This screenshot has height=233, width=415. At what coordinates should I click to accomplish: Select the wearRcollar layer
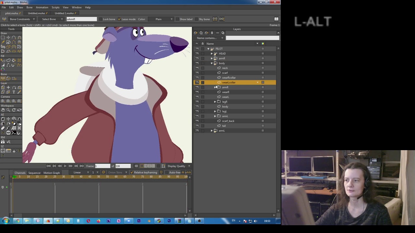click(235, 78)
